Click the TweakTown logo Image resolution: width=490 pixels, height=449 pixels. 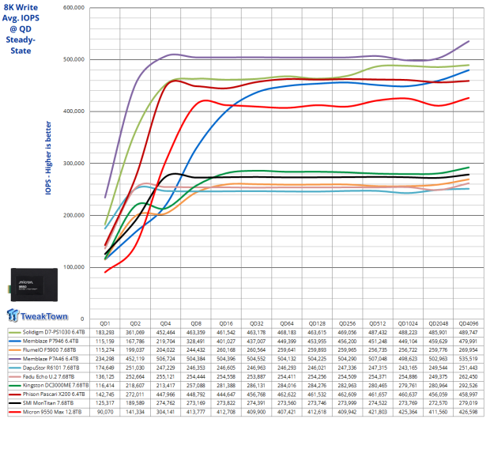point(34,313)
